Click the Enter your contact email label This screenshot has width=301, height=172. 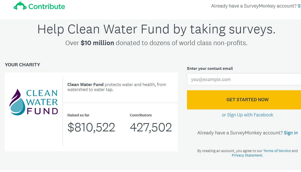210,68
